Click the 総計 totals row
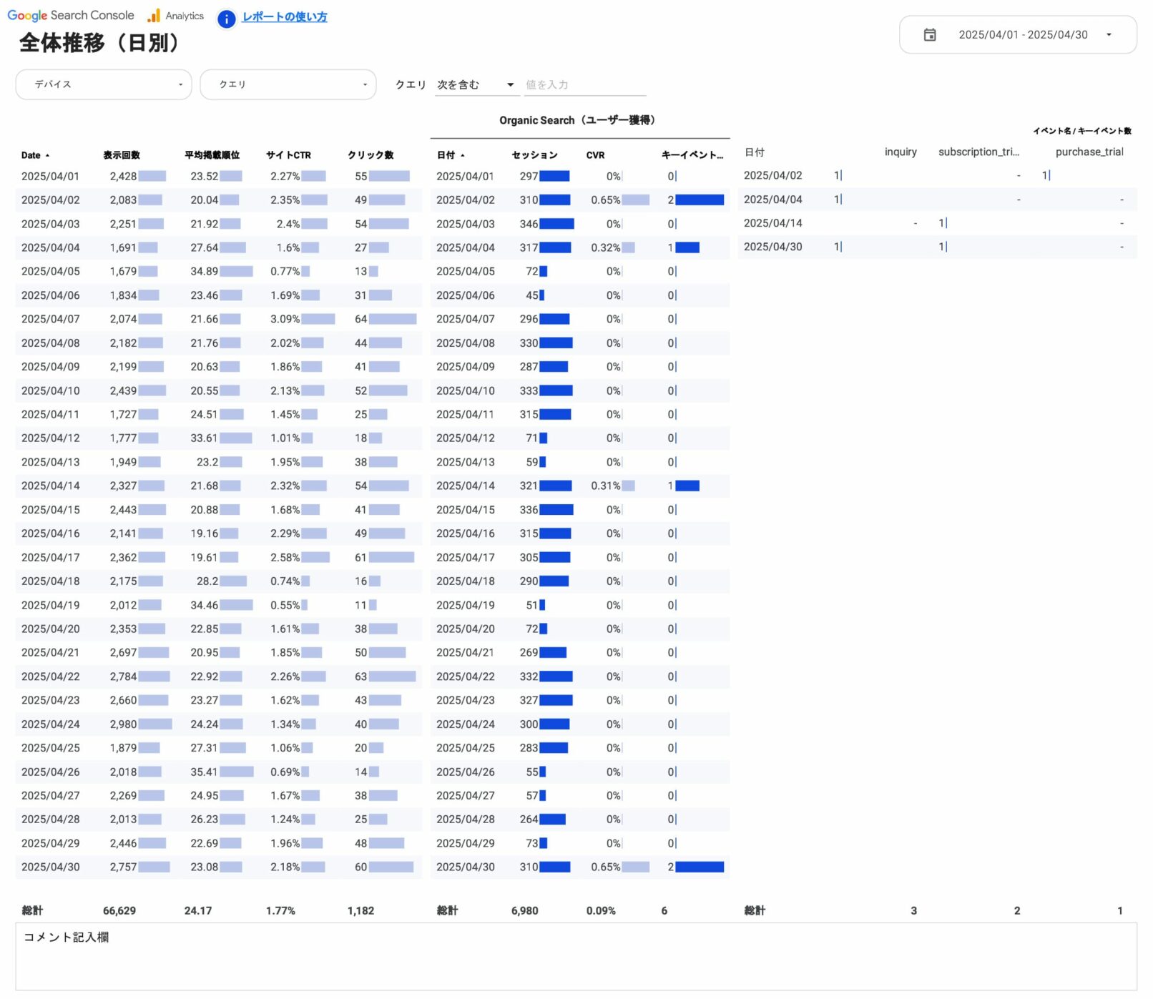The width and height of the screenshot is (1153, 999). point(31,910)
